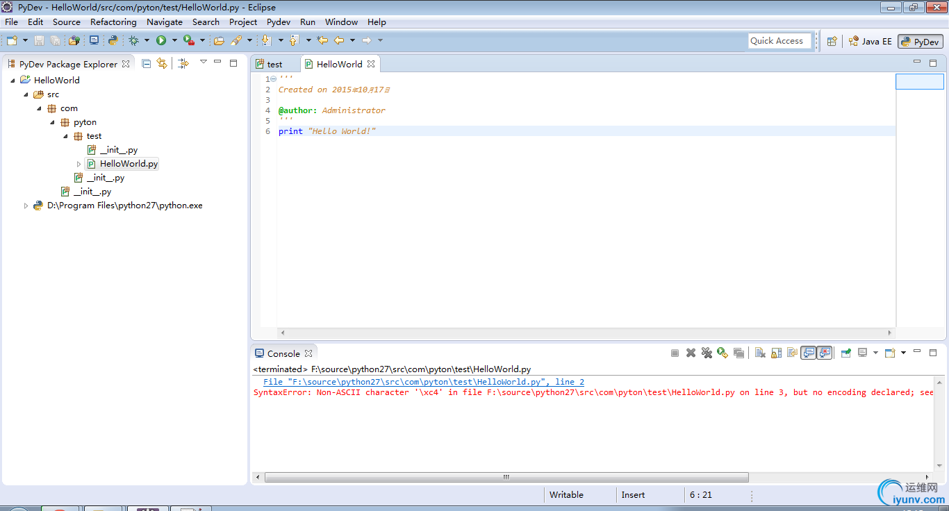949x511 pixels.
Task: Toggle Word Wrap in Console
Action: point(792,353)
